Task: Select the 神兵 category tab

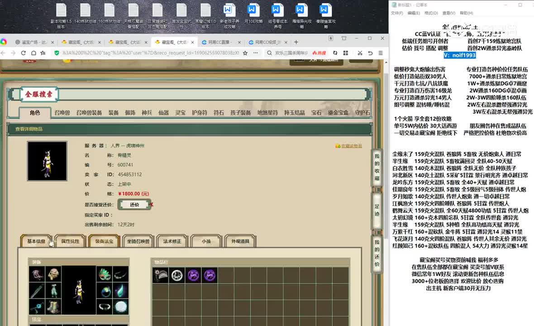Action: pos(147,113)
